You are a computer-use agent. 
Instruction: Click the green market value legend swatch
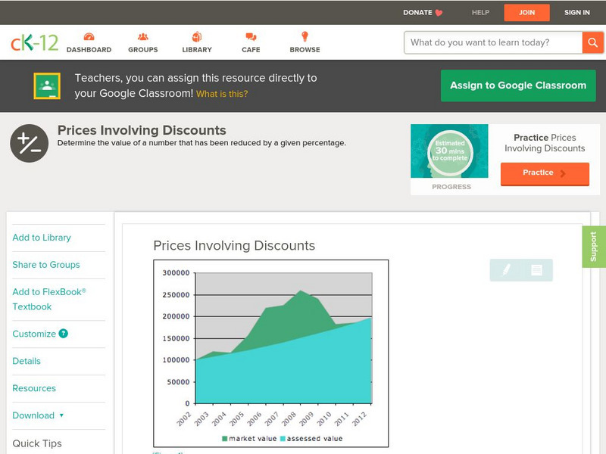click(224, 439)
